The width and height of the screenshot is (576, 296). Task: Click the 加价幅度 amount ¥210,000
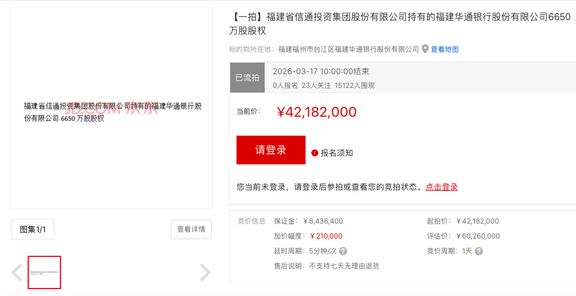[x=326, y=236]
